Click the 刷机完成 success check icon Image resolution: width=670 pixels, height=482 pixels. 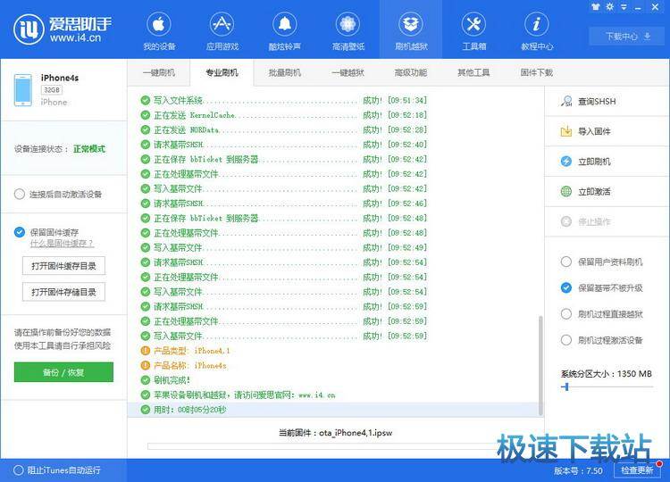click(146, 380)
